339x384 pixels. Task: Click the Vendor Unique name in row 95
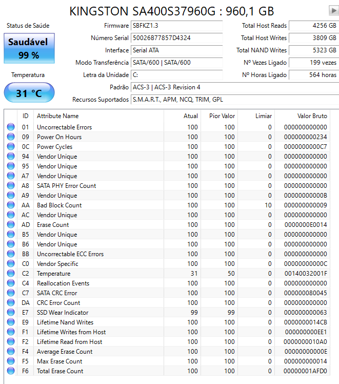click(57, 166)
